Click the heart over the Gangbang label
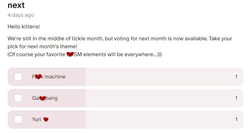 pos(42,98)
